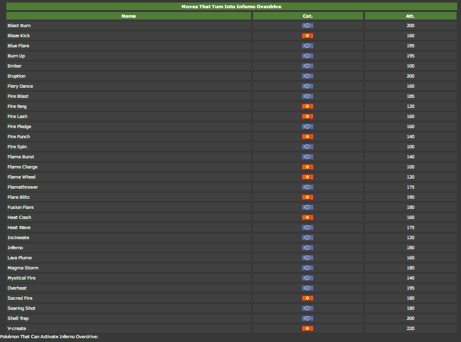Select the Flame Burst move name
This screenshot has width=461, height=342.
[21, 157]
